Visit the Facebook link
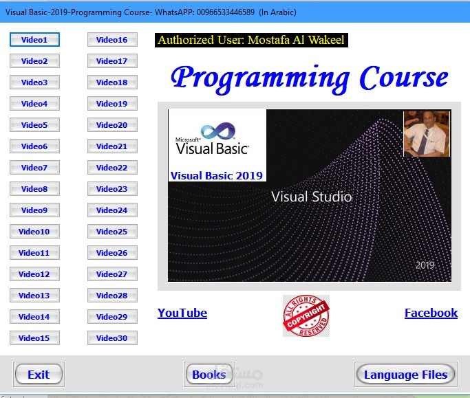This screenshot has width=470, height=398. (431, 313)
